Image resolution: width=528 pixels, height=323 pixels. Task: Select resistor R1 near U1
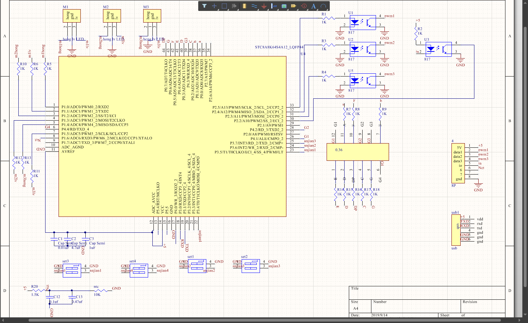328,18
